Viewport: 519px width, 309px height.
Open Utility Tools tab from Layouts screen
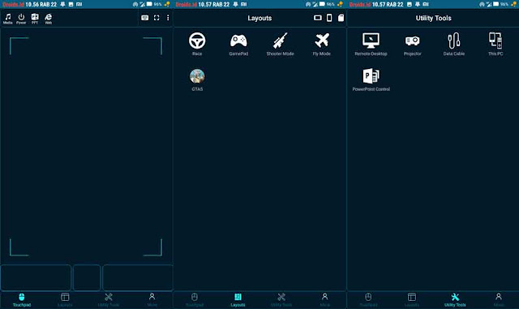pyautogui.click(x=281, y=300)
